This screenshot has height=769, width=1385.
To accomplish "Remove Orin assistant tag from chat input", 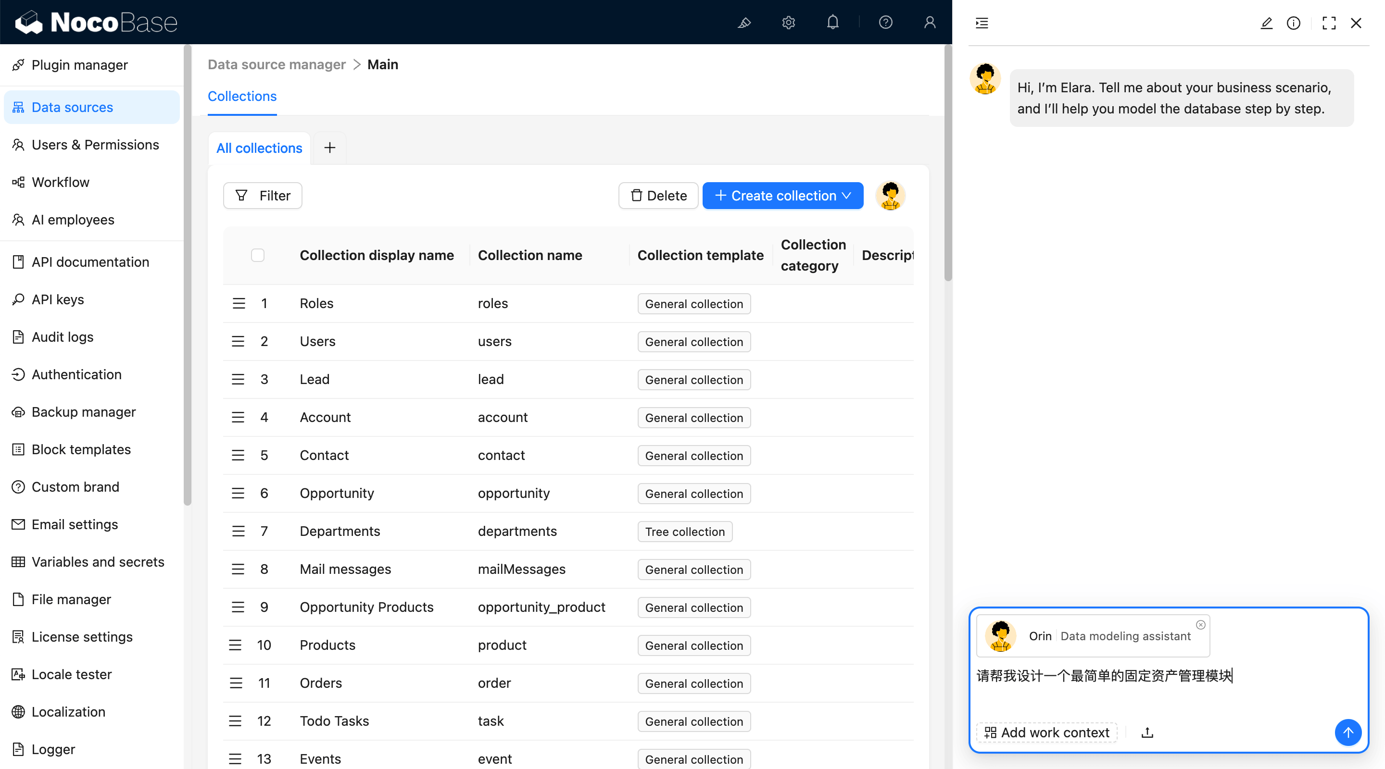I will [x=1201, y=624].
